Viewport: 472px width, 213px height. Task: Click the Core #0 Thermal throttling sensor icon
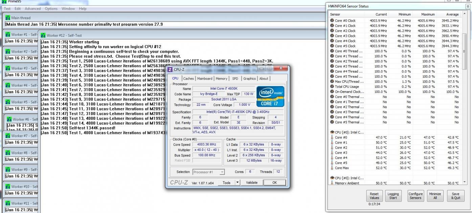(x=332, y=97)
